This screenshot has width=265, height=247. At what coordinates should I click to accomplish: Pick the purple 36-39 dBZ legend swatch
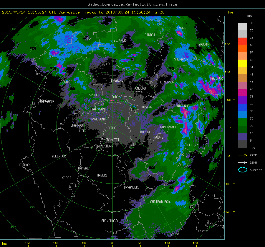tap(243, 100)
